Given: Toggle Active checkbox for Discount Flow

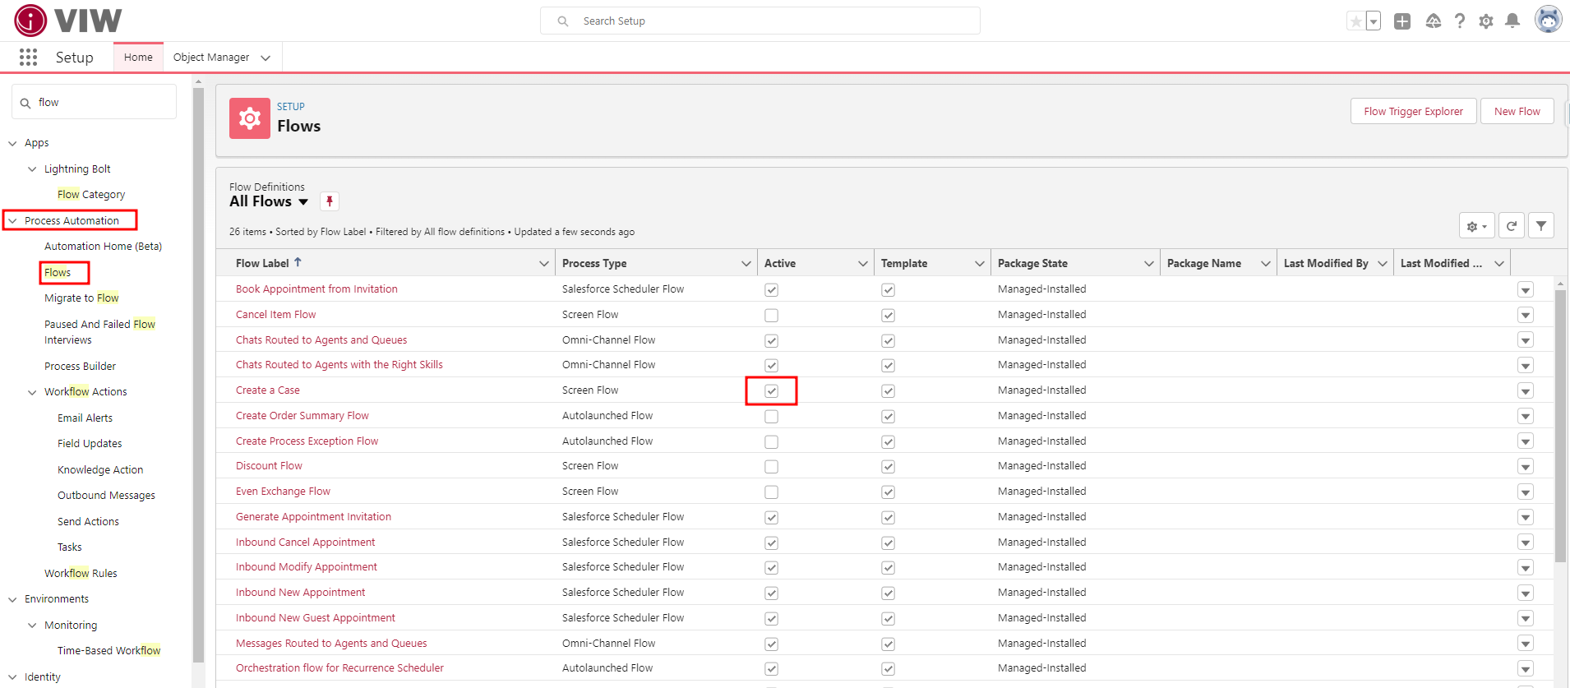Looking at the screenshot, I should (x=771, y=466).
